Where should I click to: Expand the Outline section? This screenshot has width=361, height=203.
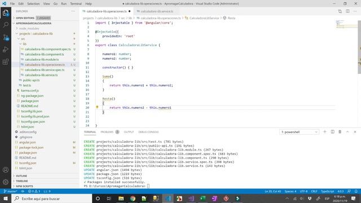tap(46, 176)
